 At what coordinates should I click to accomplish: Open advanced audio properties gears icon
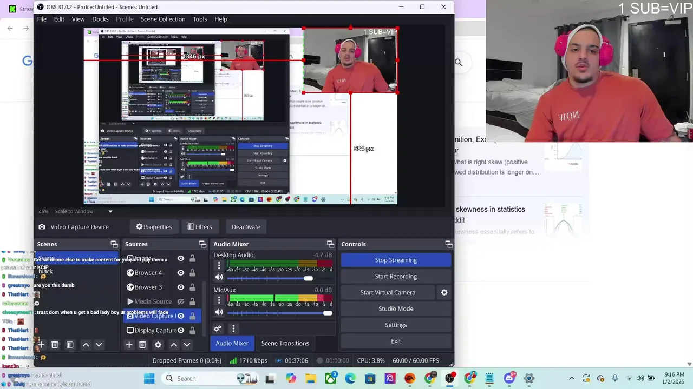pos(218,328)
